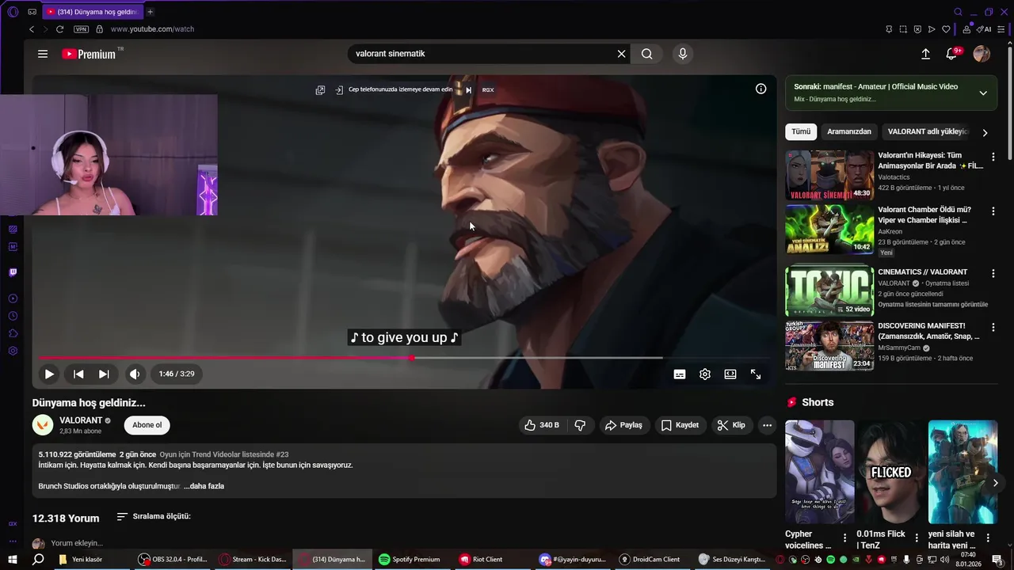The image size is (1014, 570).
Task: Click Oynatma listesinin tamamını görüntüle
Action: (932, 304)
